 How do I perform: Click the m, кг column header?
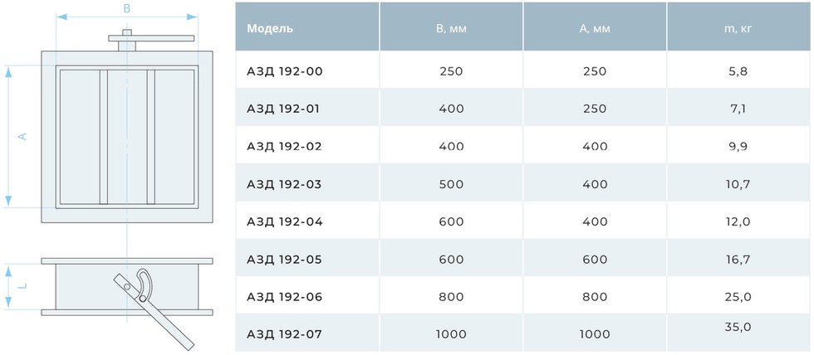pyautogui.click(x=738, y=29)
